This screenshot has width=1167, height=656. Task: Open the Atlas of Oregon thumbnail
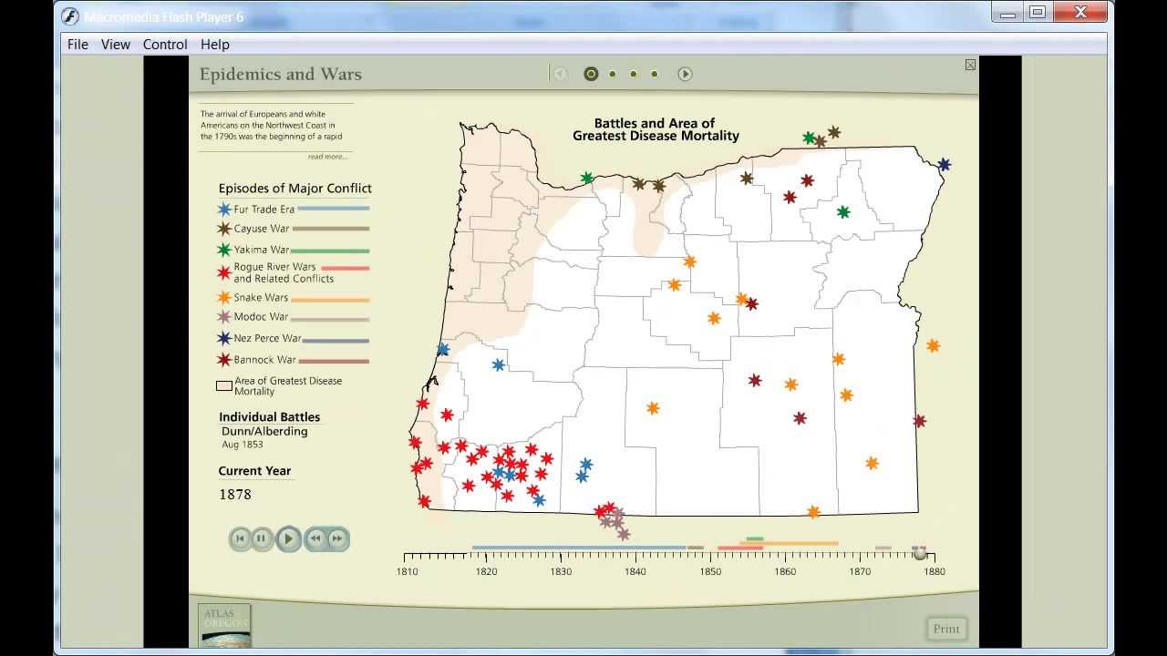point(224,626)
